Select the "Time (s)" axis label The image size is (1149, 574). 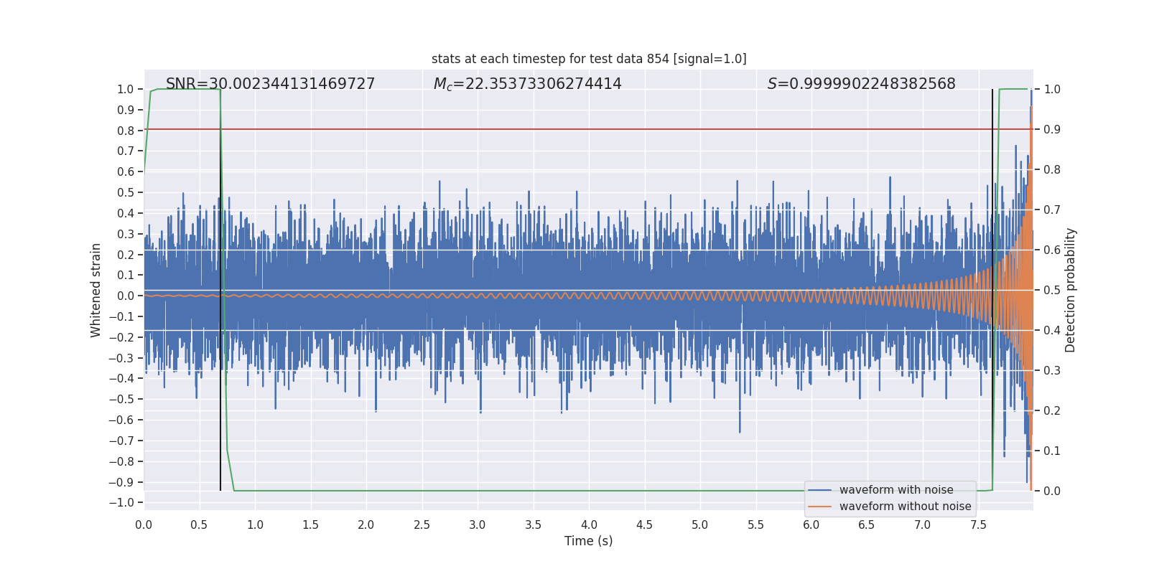pos(589,541)
